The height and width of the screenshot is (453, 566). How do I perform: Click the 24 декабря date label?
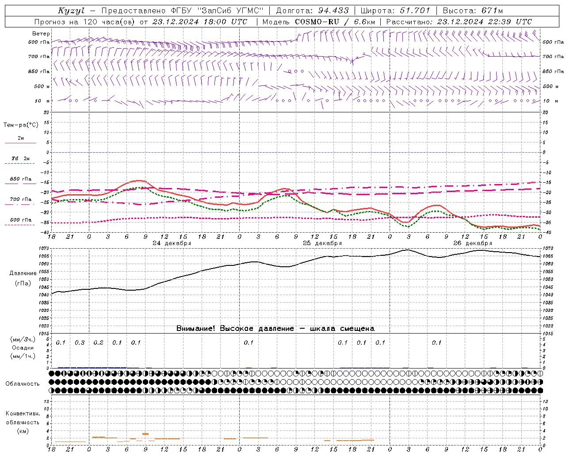172,243
